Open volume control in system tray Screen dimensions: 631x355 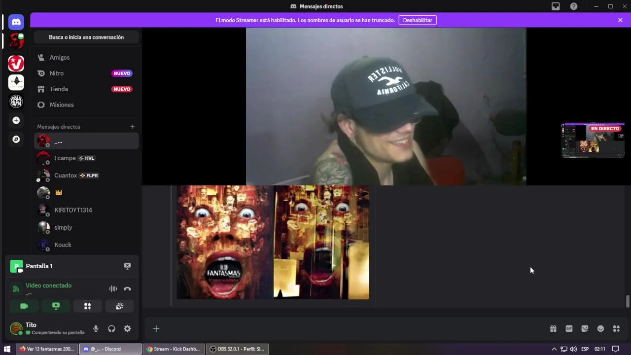pos(573,349)
